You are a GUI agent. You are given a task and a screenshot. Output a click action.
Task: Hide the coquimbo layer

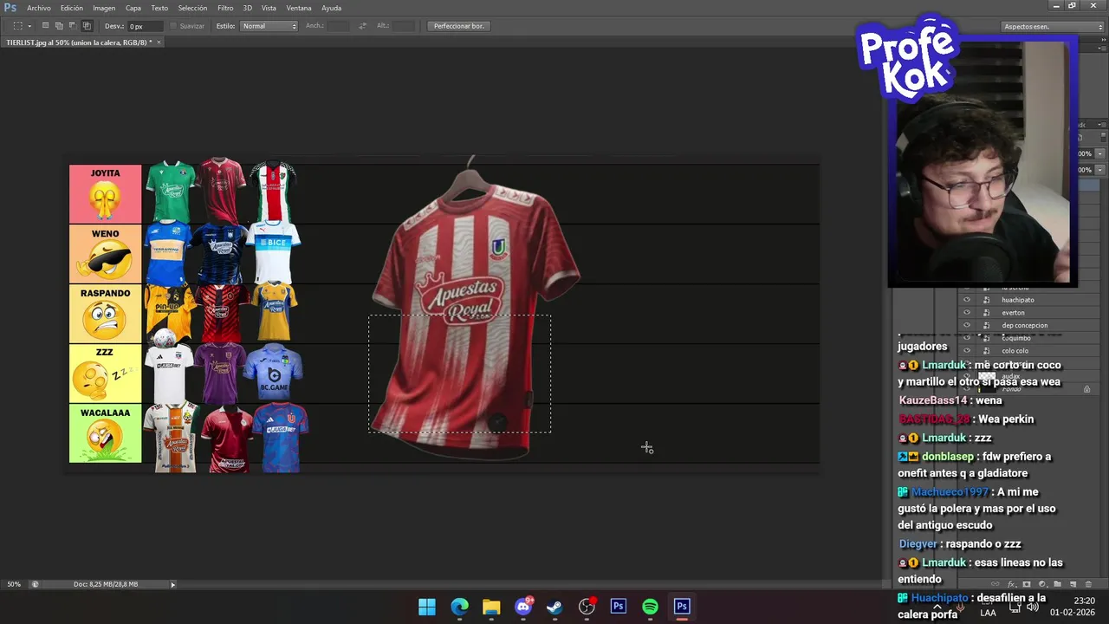[x=967, y=338]
